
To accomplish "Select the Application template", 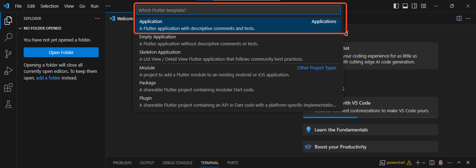I will point(238,25).
